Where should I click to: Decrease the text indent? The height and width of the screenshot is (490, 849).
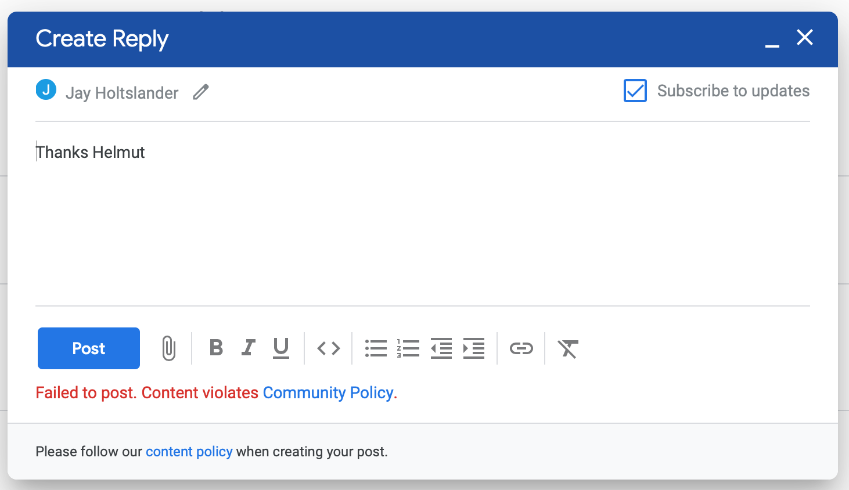441,348
